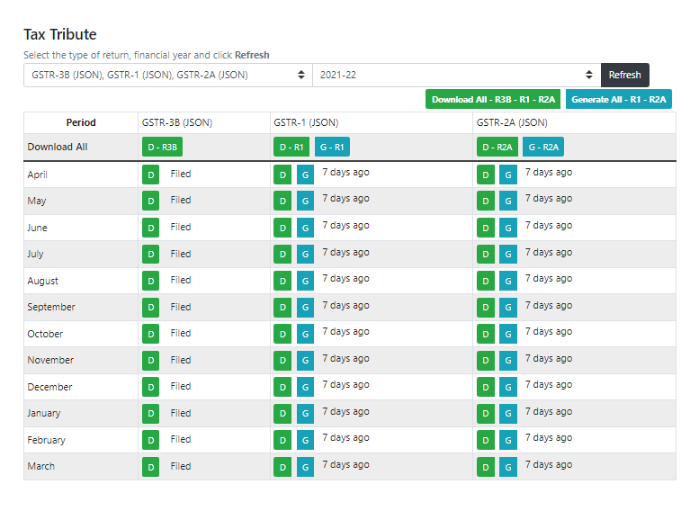Download GSTR-1 for October
Viewport: 699px width, 511px height.
pos(282,334)
